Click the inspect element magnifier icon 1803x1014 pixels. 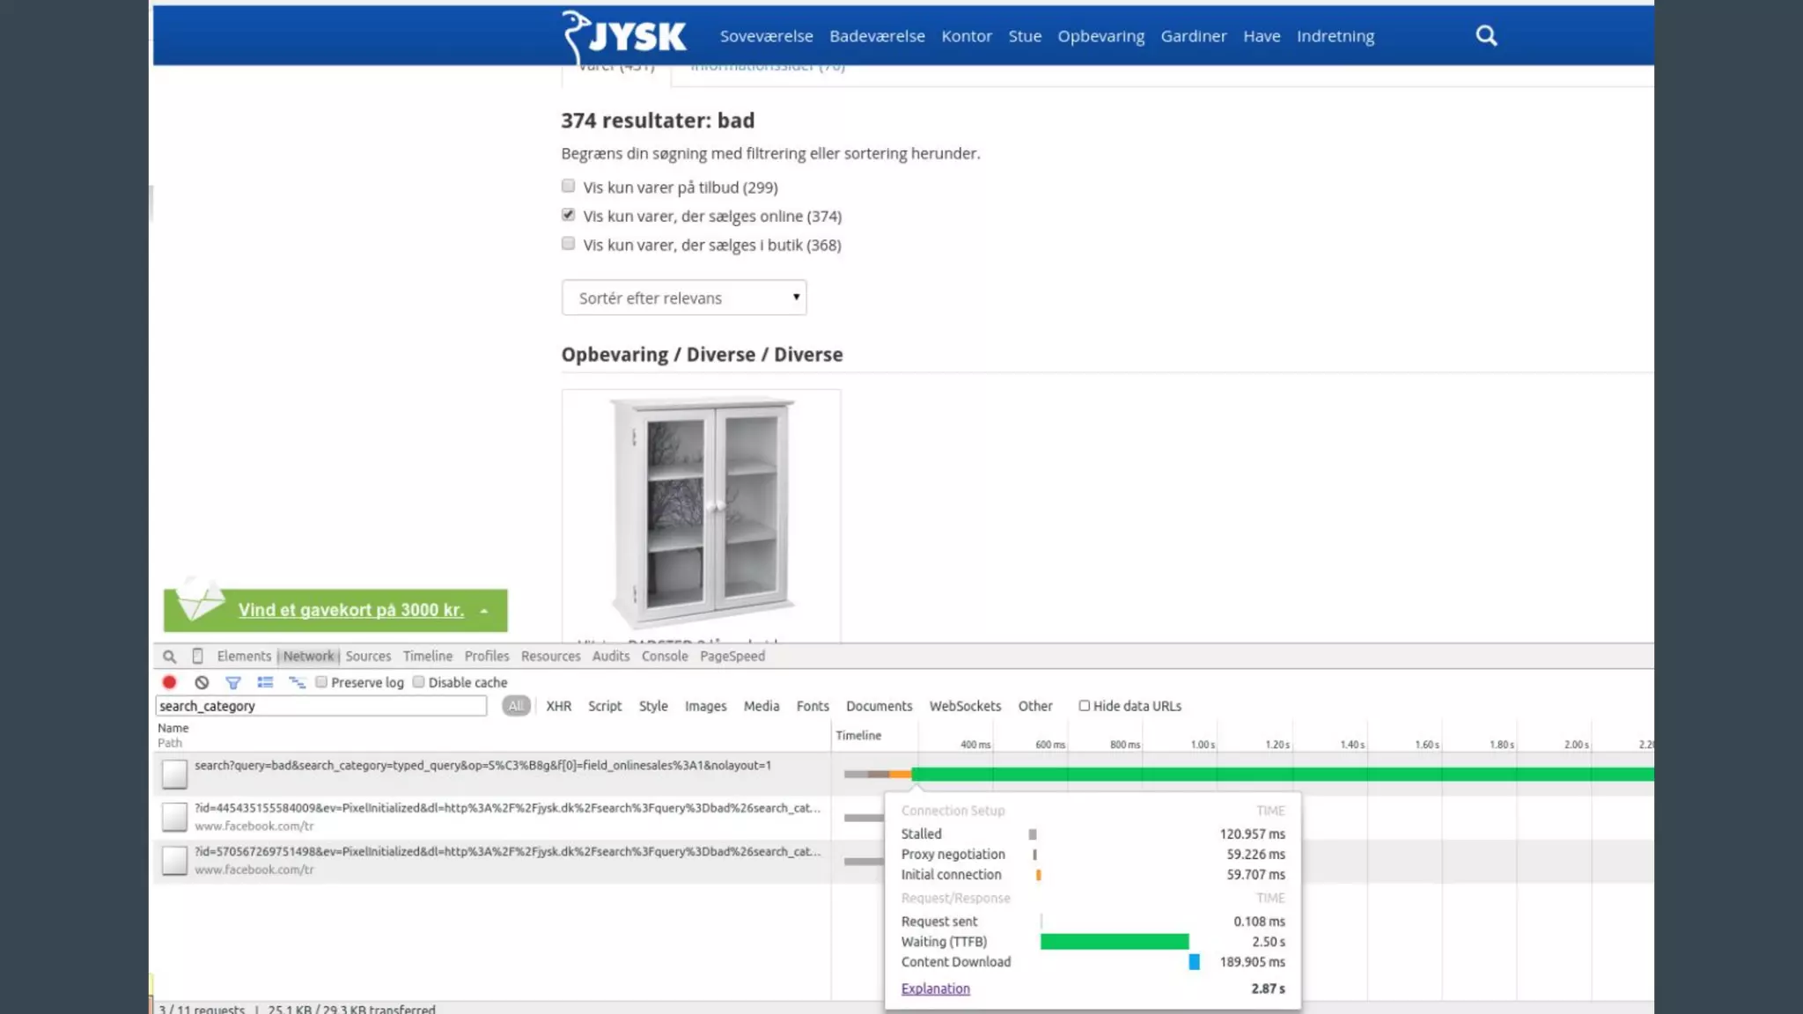click(169, 657)
